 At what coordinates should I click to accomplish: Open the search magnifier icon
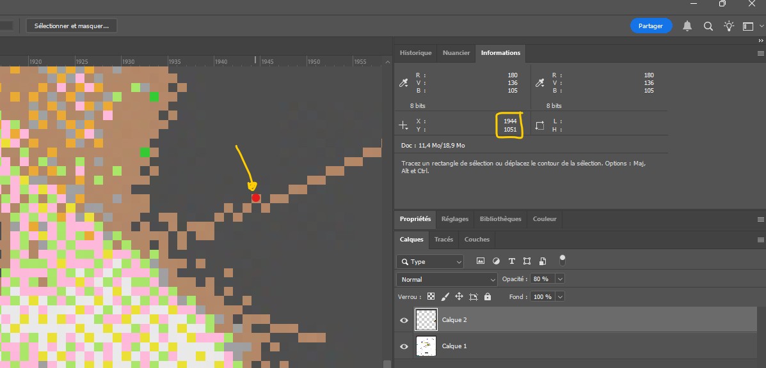[x=708, y=26]
